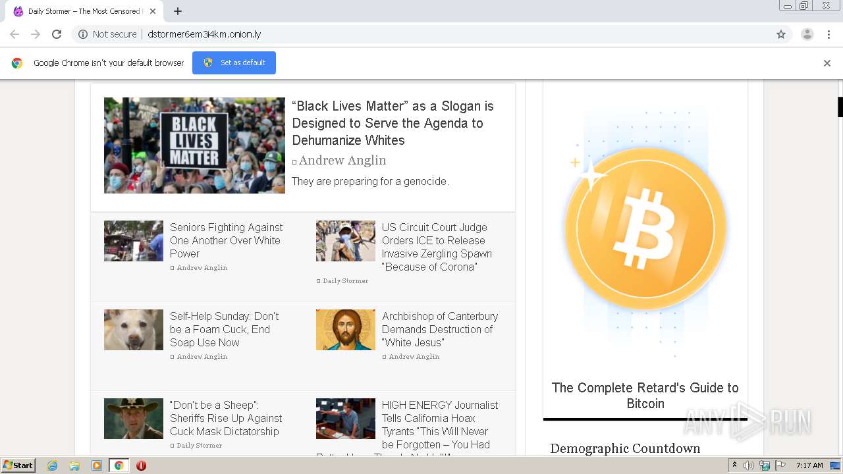
Task: Click the Black Lives Matter protest thumbnail
Action: click(194, 145)
